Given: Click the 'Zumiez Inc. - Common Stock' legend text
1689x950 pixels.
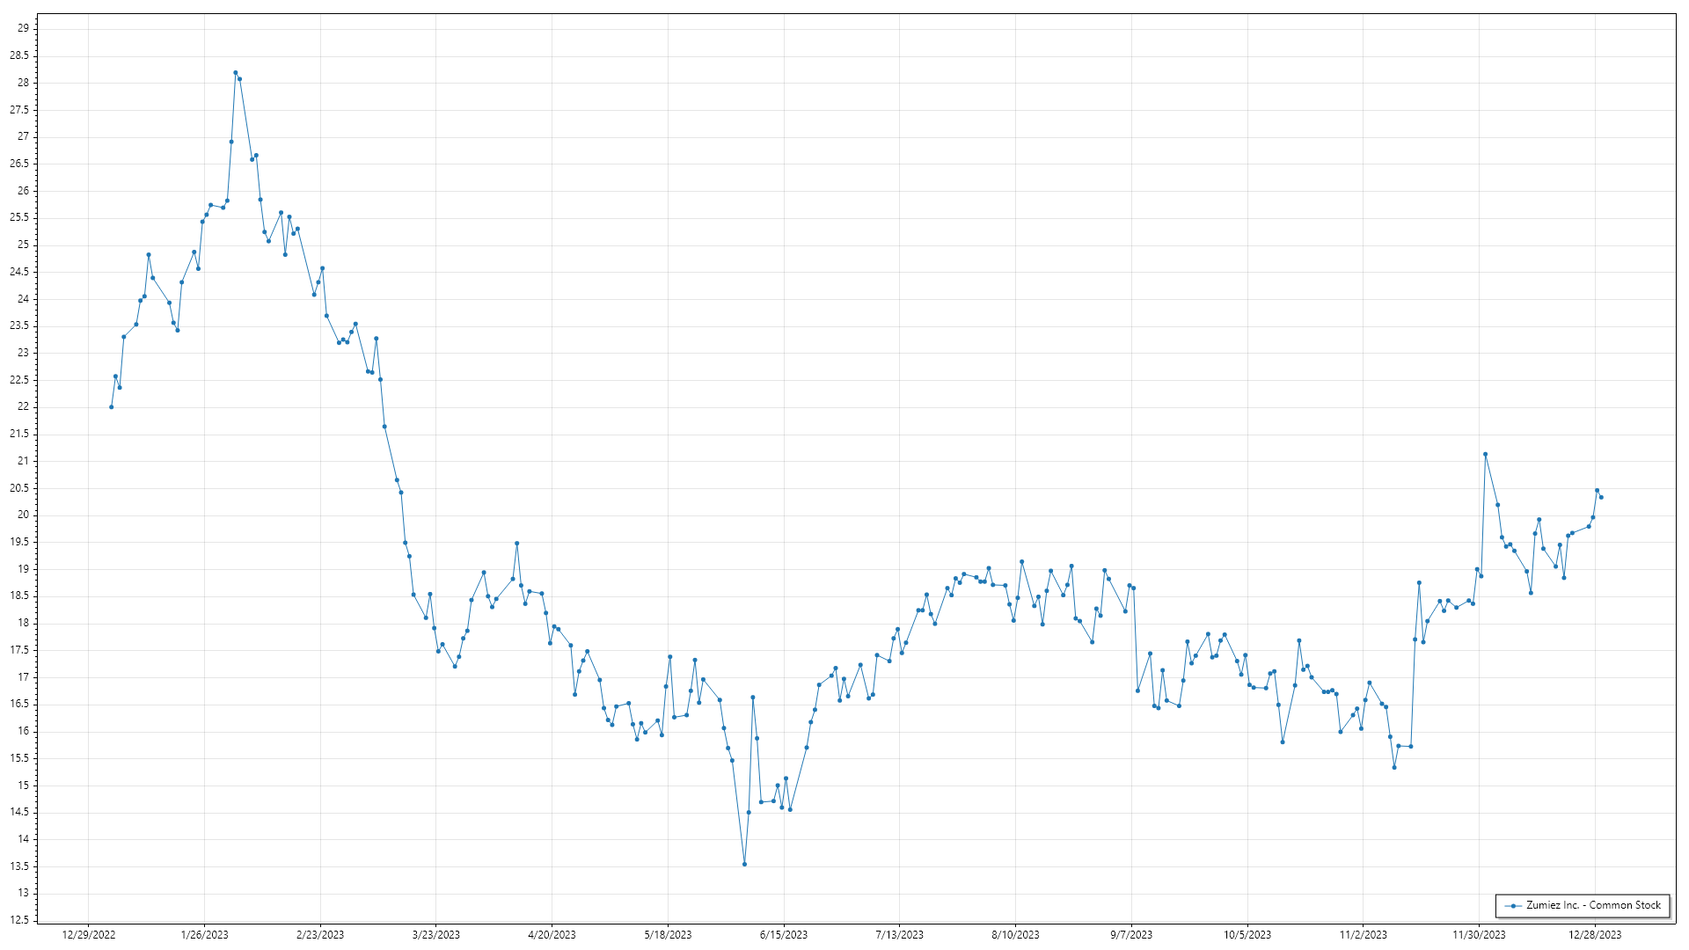Looking at the screenshot, I should (x=1593, y=905).
